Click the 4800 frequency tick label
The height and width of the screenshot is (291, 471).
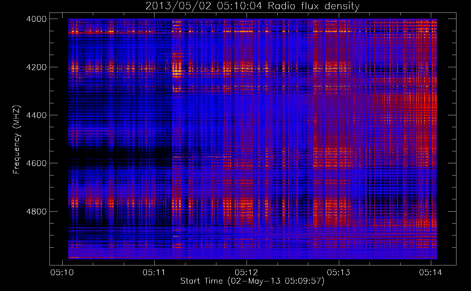36,212
